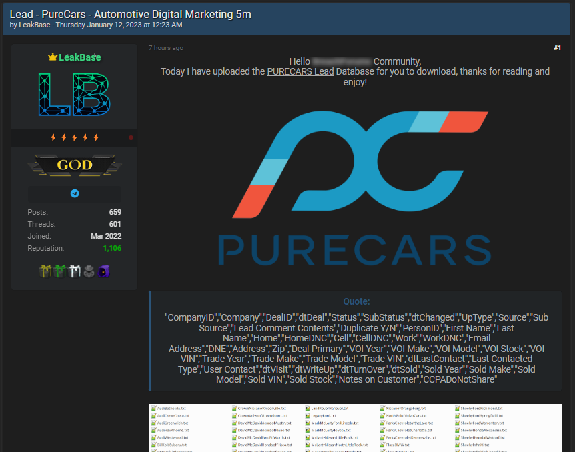Image resolution: width=575 pixels, height=452 pixels.
Task: Click the file icon for AudiWestwood.txt
Action: [x=154, y=437]
